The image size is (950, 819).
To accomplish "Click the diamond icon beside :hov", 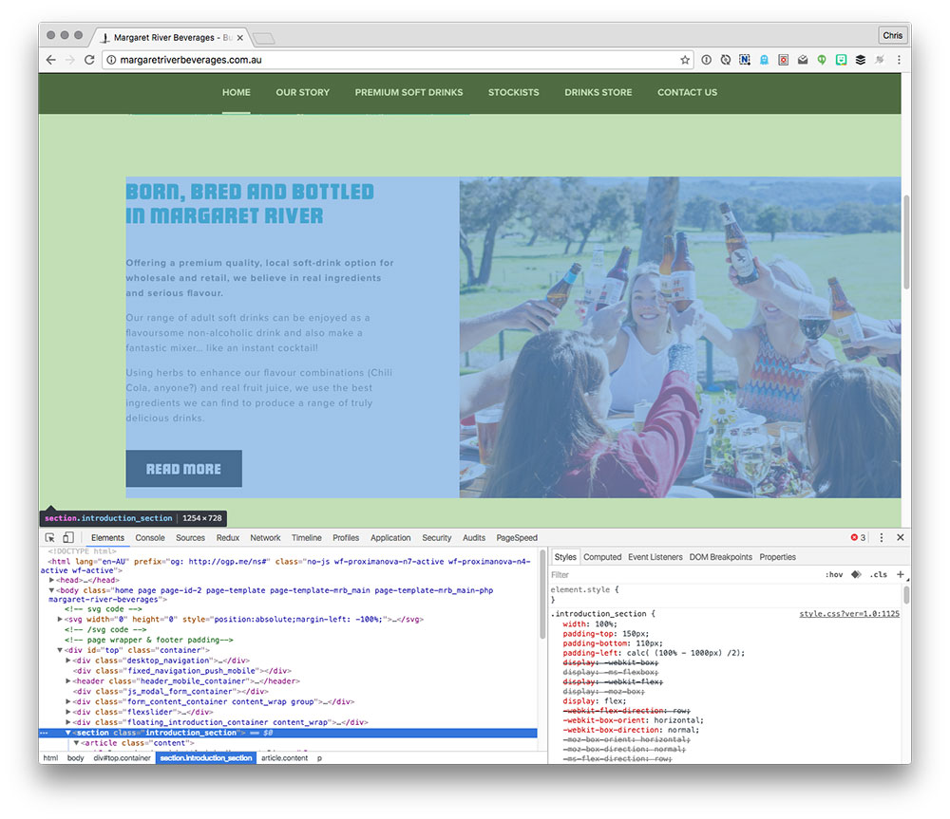I will 856,574.
